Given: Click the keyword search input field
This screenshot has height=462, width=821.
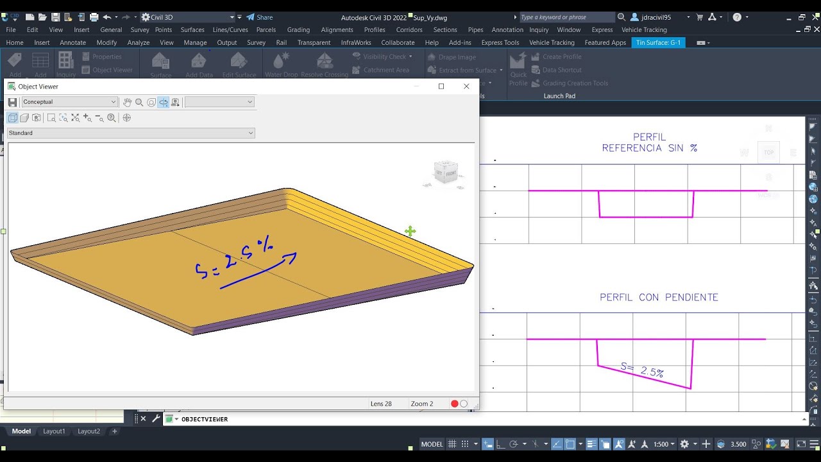Looking at the screenshot, I should coord(566,17).
